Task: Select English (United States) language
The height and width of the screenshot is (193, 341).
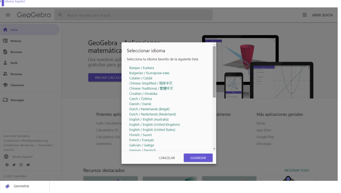Action: (152, 130)
